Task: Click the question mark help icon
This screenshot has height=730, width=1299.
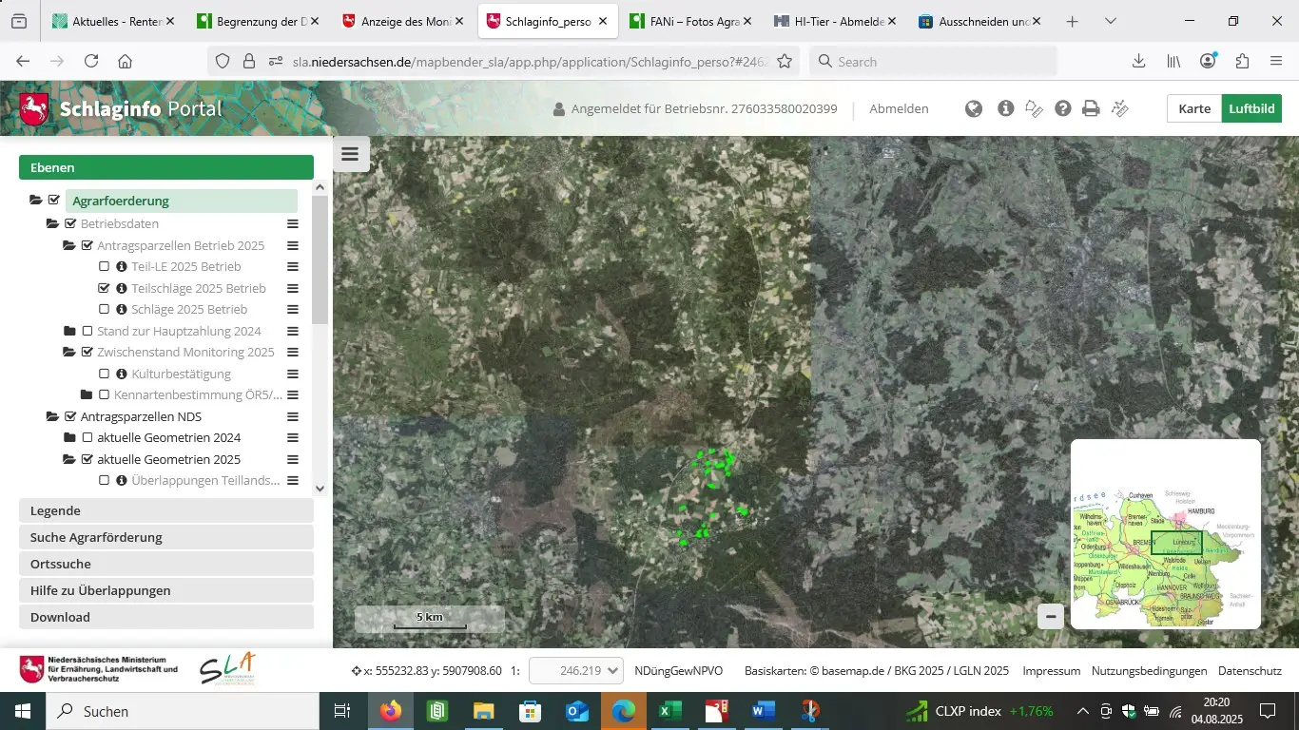Action: point(1062,109)
